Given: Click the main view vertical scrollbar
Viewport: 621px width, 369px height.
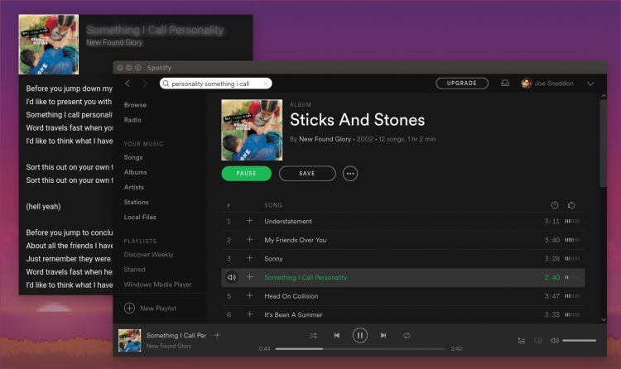Looking at the screenshot, I should tap(603, 143).
